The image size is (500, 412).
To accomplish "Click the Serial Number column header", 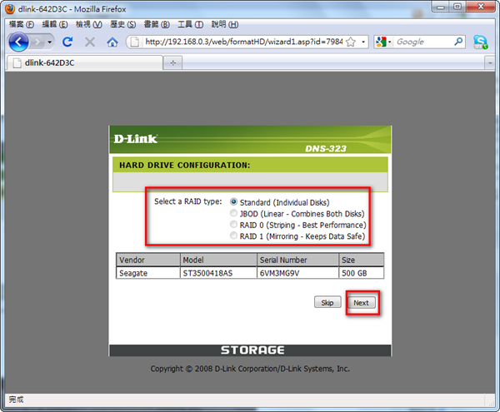I will tap(297, 260).
